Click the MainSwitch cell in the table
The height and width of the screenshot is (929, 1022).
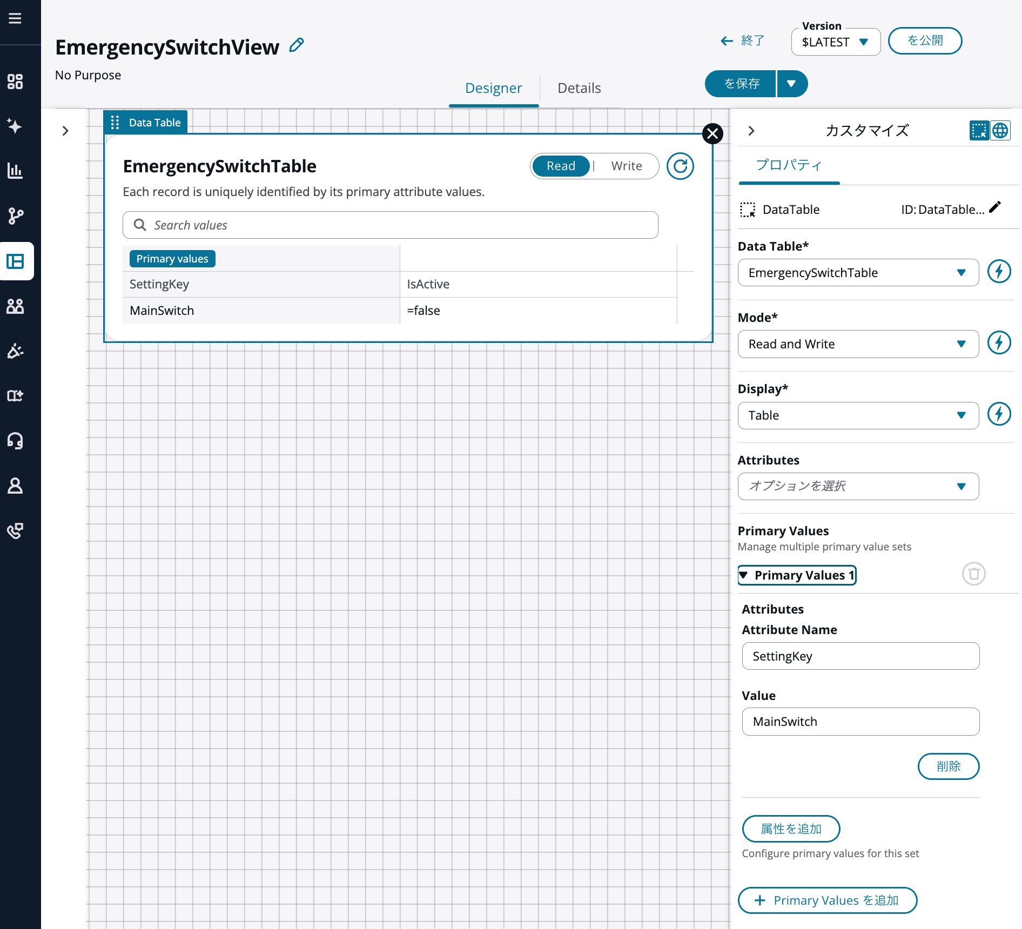tap(261, 311)
